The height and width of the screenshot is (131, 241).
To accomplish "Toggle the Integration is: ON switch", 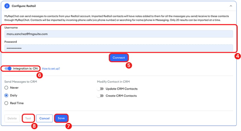I will 8,68.
